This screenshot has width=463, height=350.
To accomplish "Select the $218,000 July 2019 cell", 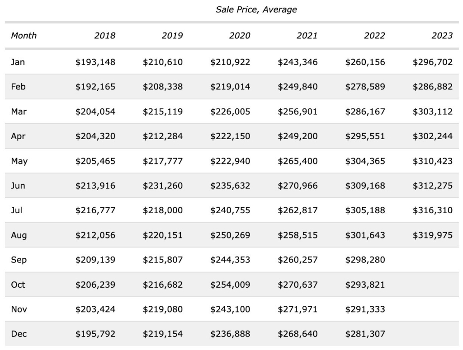I will (x=163, y=210).
